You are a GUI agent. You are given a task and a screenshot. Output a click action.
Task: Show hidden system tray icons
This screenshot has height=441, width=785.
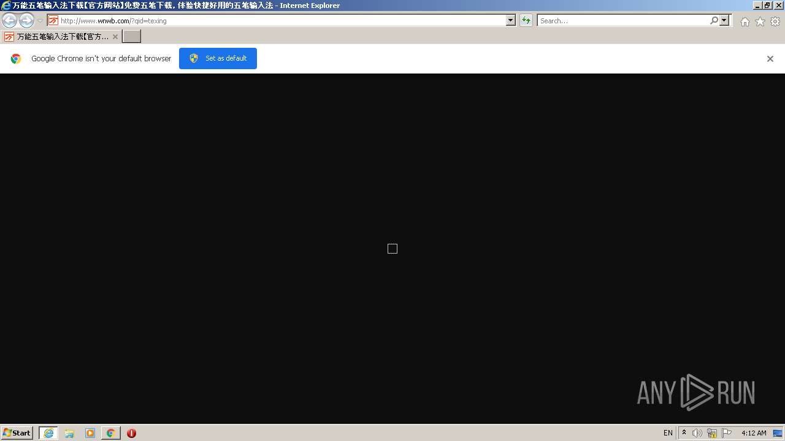pyautogui.click(x=684, y=433)
